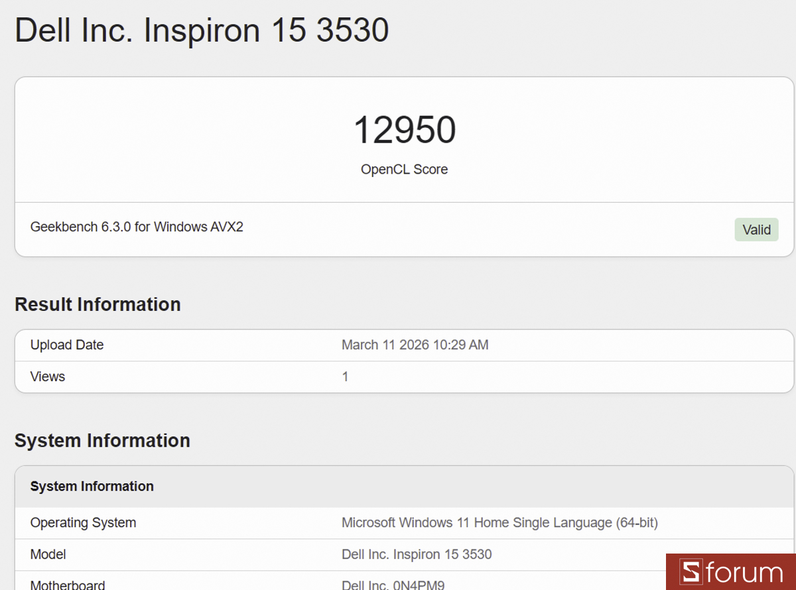Click the OpenCL Score label
This screenshot has width=796, height=590.
click(x=404, y=169)
